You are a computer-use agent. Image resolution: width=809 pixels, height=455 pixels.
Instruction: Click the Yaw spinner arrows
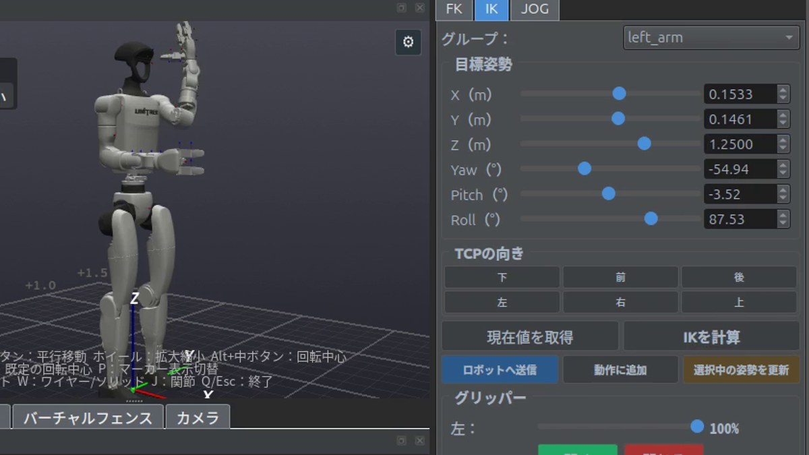coord(783,169)
